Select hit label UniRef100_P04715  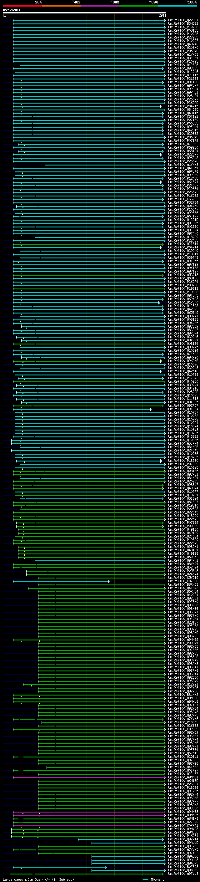(183, 106)
